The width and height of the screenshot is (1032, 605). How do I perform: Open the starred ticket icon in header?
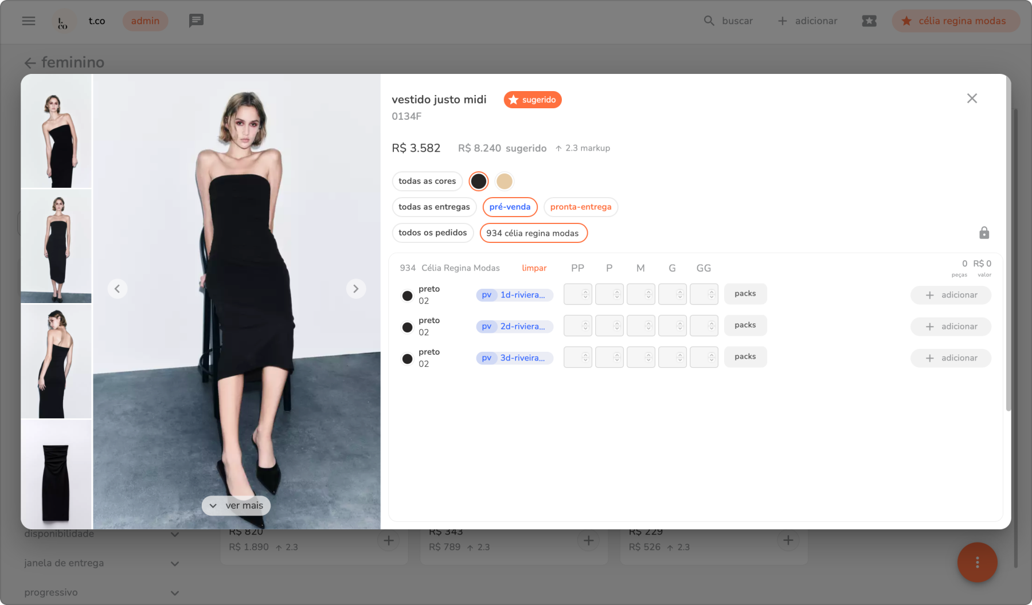(869, 21)
